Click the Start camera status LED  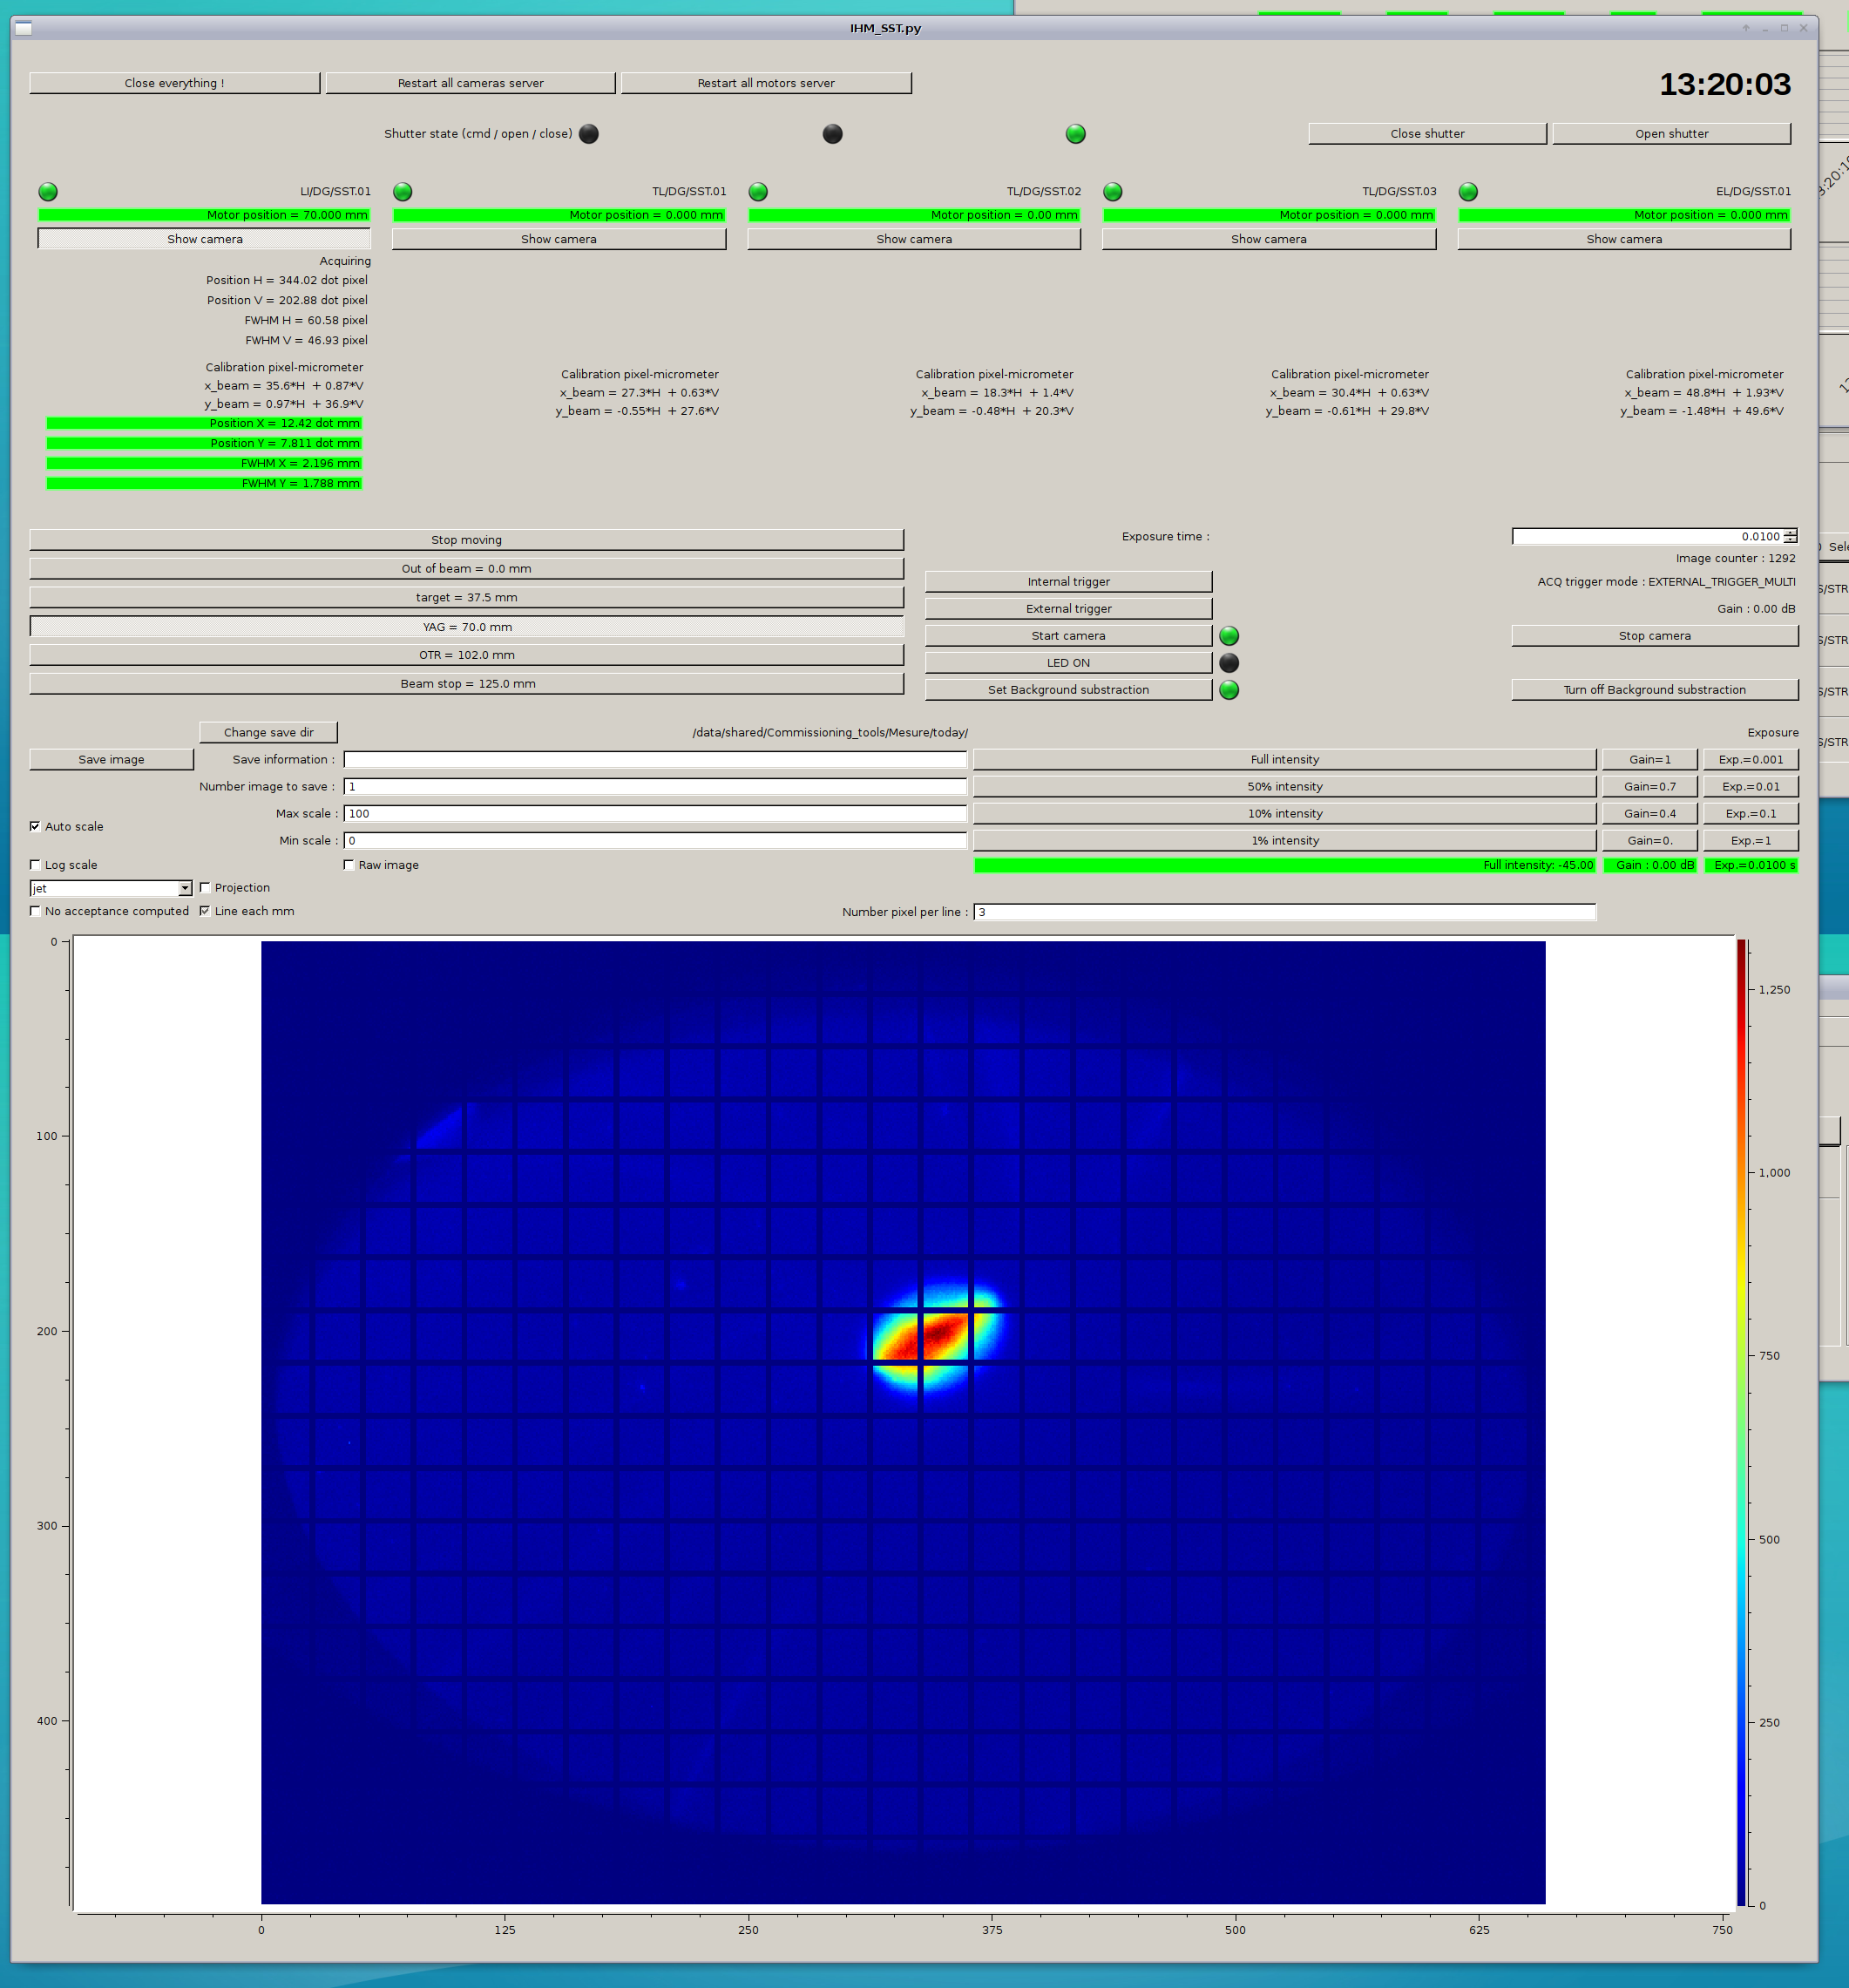1229,636
